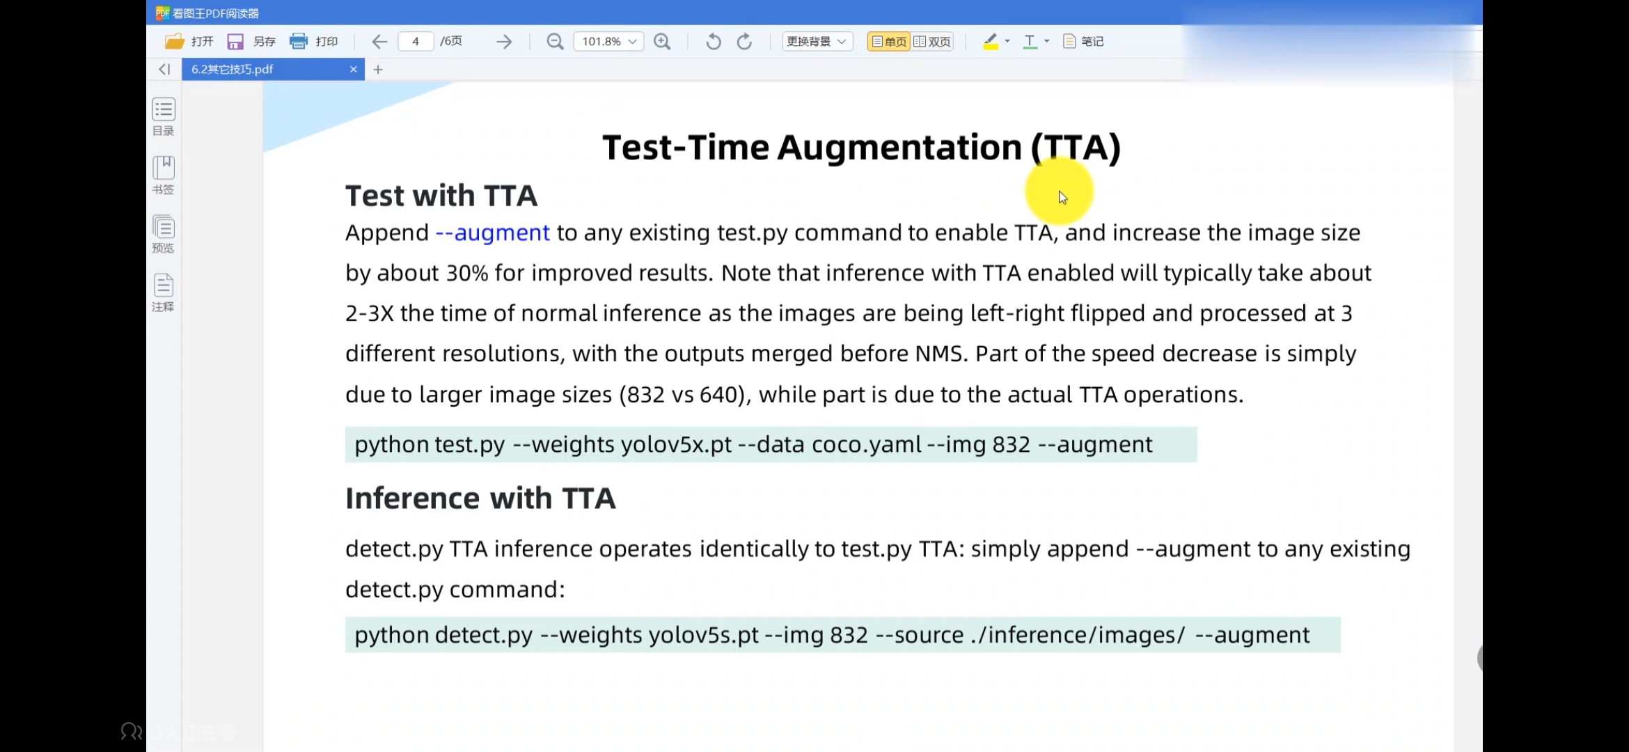
Task: Go to previous page with left arrow
Action: 379,42
